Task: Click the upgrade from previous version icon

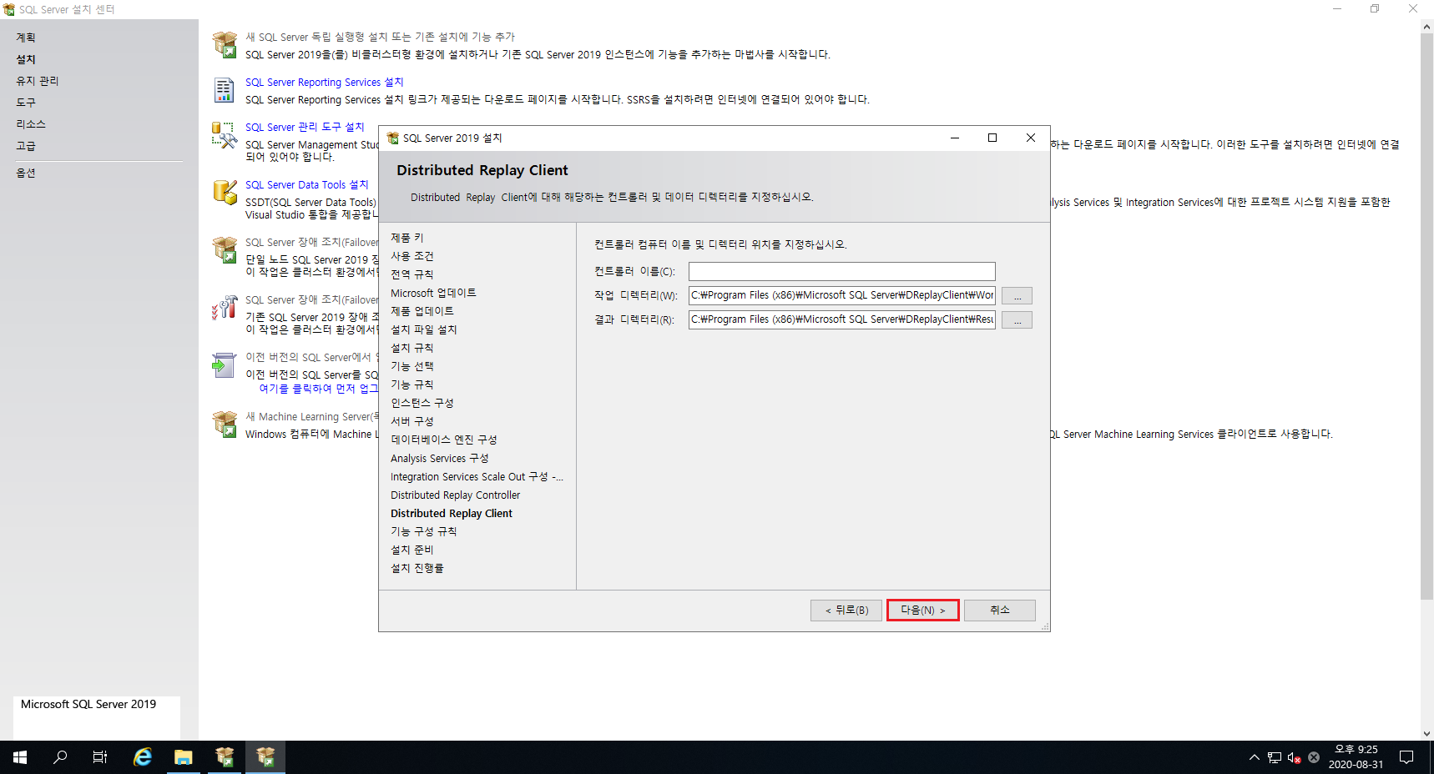Action: tap(225, 364)
